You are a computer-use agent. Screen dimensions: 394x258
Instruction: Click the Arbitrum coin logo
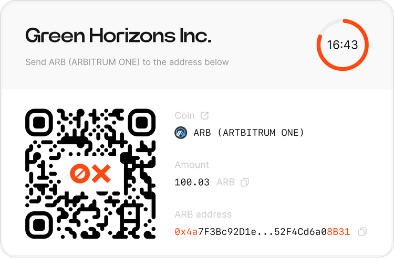coord(181,133)
